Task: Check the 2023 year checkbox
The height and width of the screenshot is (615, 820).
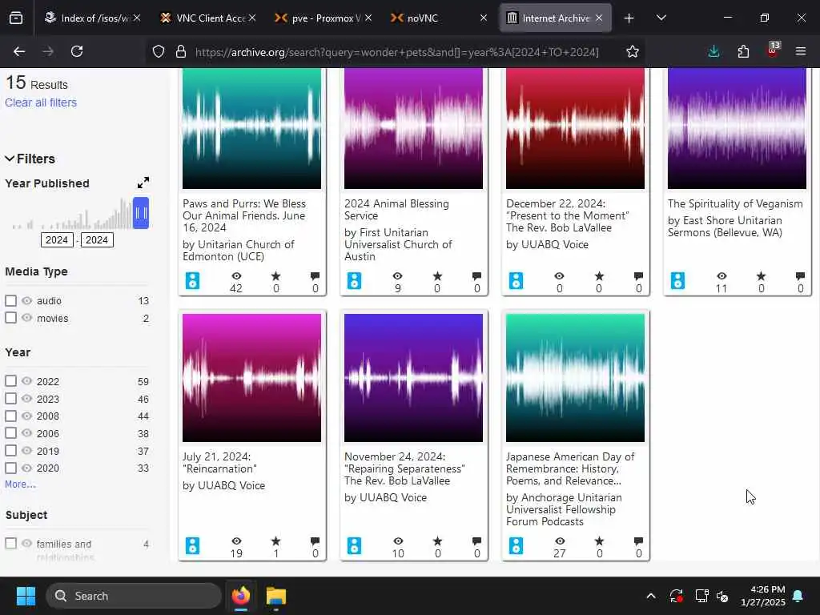Action: (10, 399)
